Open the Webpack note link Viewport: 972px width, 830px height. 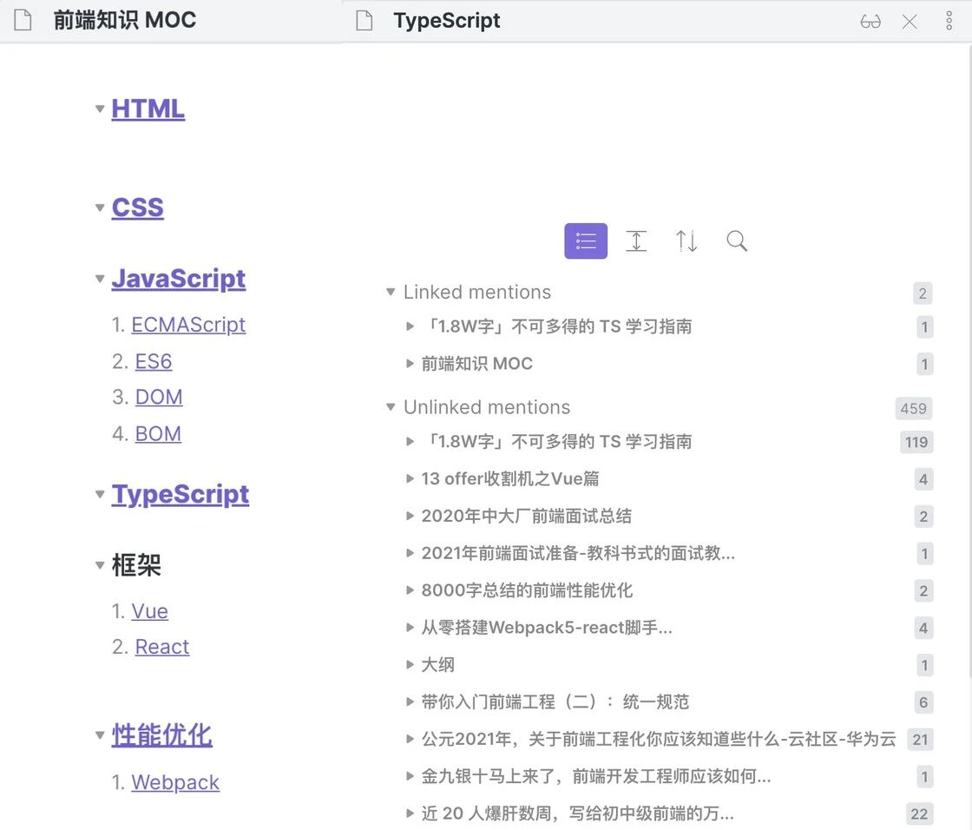[174, 782]
